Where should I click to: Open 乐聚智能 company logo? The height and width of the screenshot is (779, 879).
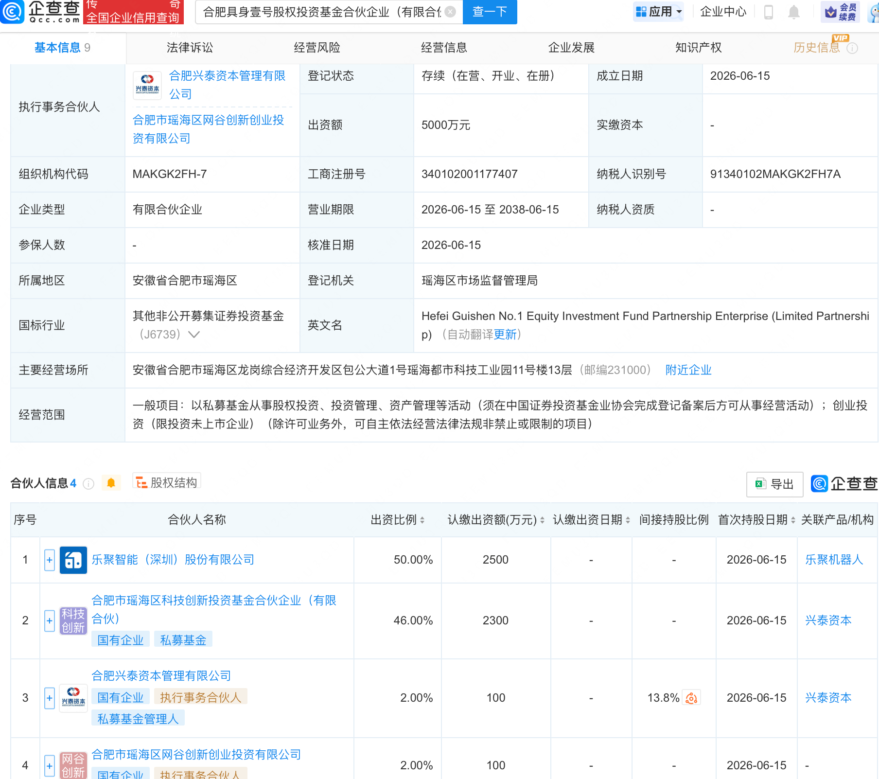(73, 560)
